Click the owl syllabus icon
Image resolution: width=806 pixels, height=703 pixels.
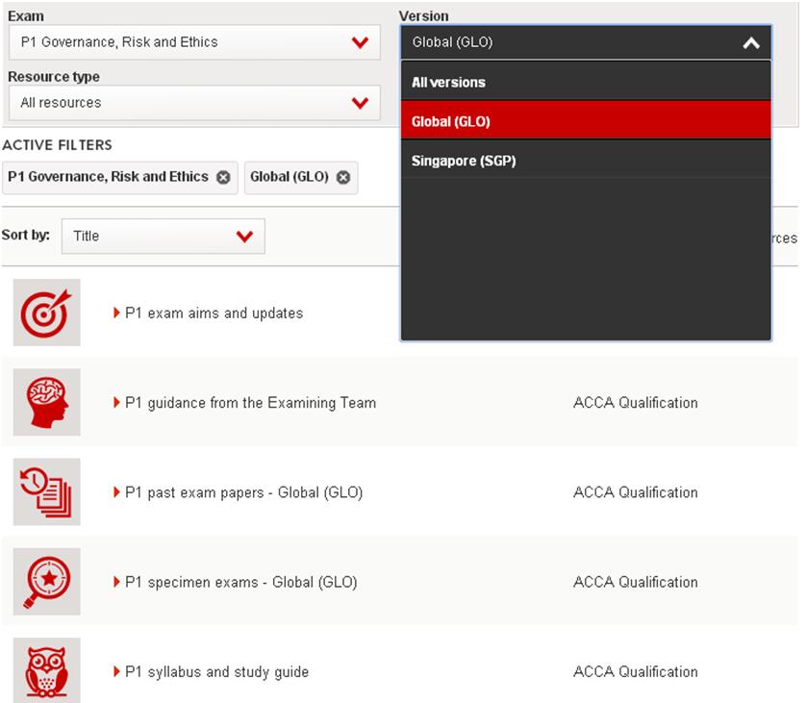[46, 670]
